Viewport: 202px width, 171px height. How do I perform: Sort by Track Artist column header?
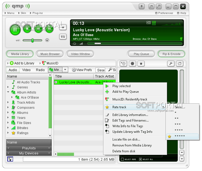coord(104,76)
